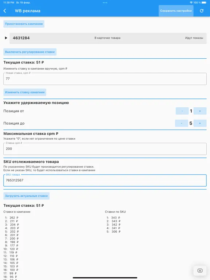Click campaign bid row 1: 262 ₽
The image size is (210, 280).
pyautogui.click(x=12, y=218)
